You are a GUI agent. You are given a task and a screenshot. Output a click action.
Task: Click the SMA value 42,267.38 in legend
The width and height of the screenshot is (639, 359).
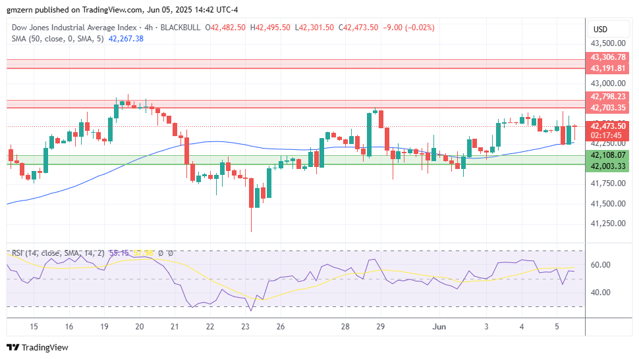(x=125, y=39)
